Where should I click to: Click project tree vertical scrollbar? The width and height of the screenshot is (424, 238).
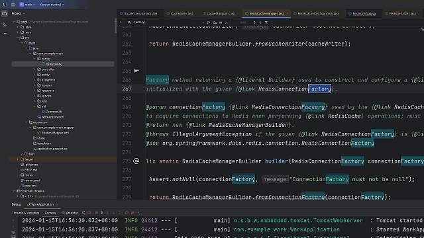(115, 26)
